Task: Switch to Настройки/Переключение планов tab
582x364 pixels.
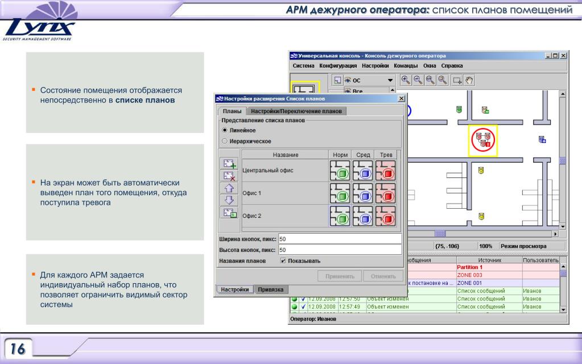Action: tap(296, 111)
